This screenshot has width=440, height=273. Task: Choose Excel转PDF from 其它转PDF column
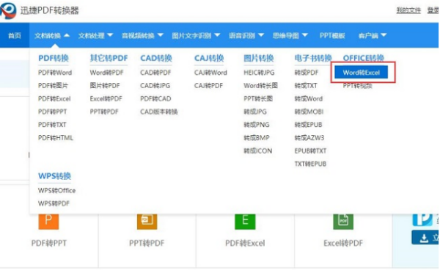(106, 98)
